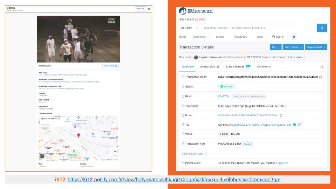Switch to the Overview tab
Image resolution: width=336 pixels, height=189 pixels.
pyautogui.click(x=188, y=67)
